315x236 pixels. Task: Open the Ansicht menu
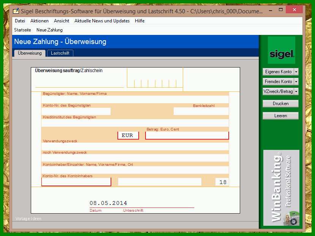coord(62,21)
